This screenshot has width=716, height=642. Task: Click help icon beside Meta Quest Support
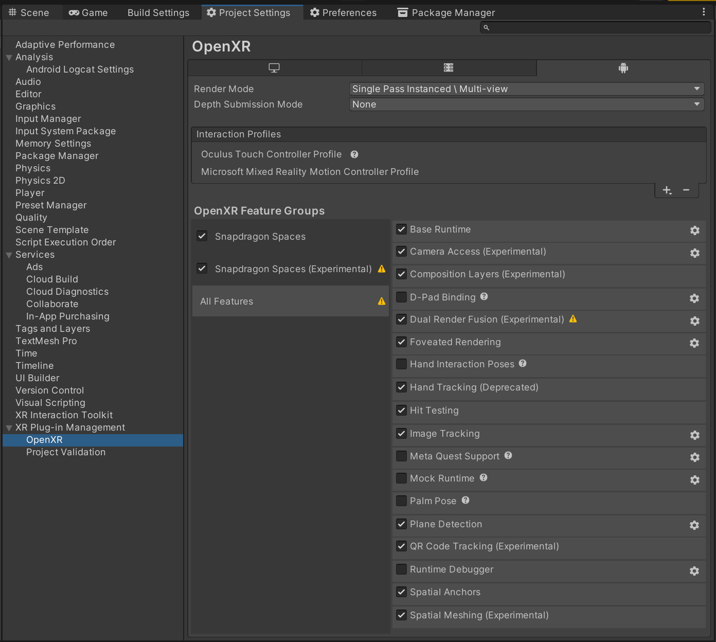(508, 455)
